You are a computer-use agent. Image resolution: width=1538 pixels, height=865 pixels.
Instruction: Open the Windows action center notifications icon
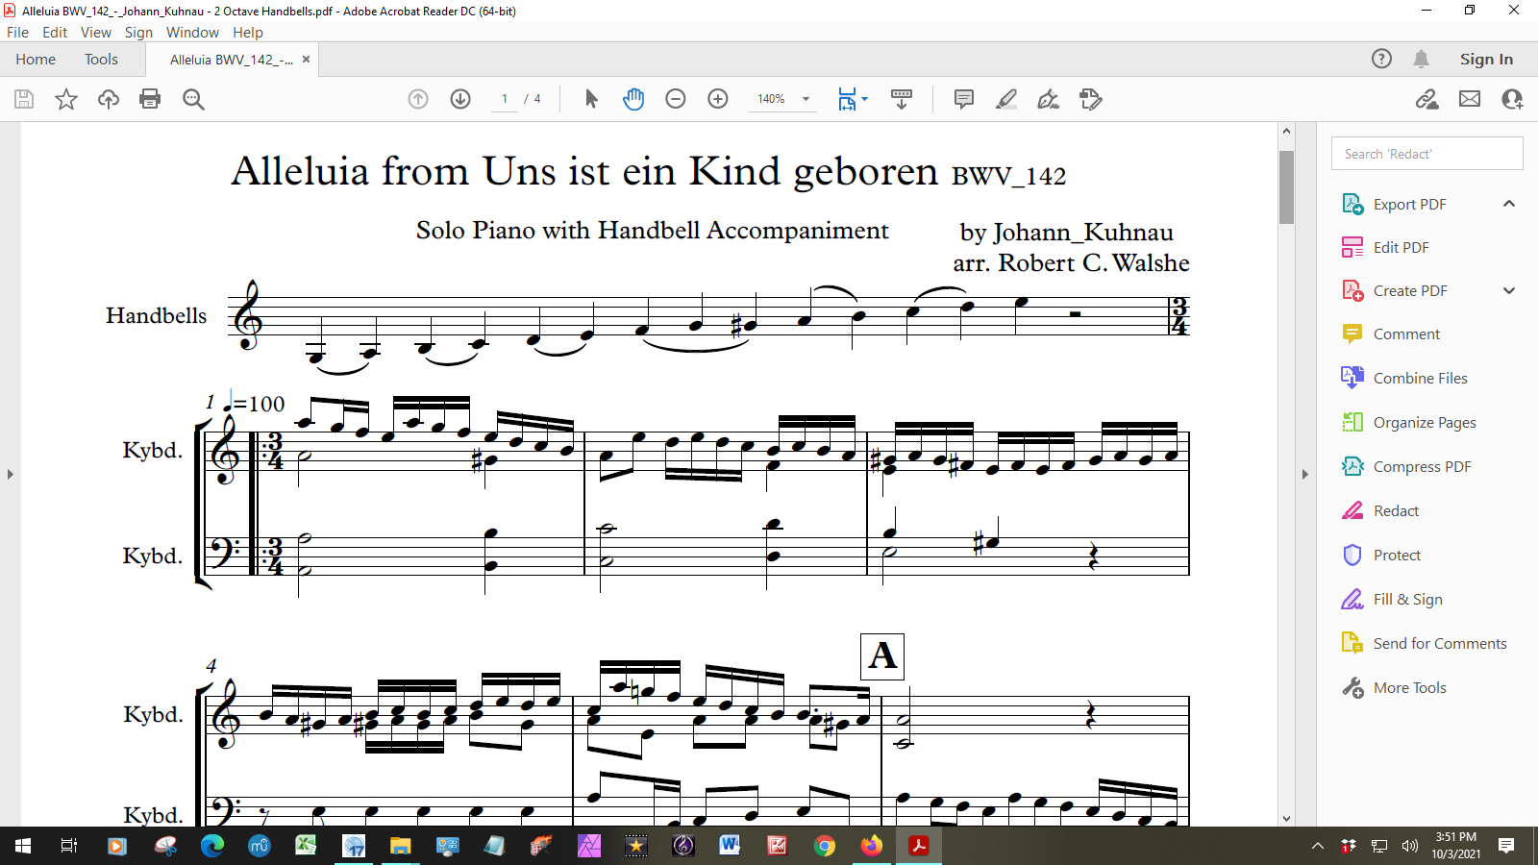(x=1506, y=846)
